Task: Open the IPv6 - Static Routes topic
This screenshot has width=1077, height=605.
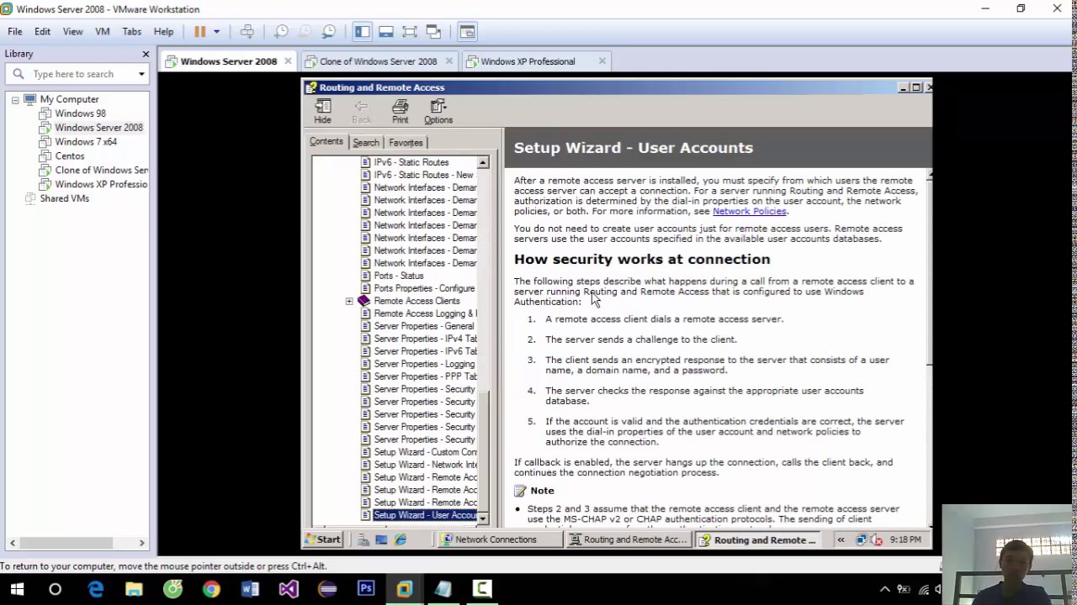Action: point(411,162)
